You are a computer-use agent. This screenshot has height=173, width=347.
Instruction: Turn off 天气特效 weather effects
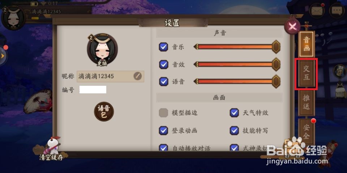[x=234, y=113]
